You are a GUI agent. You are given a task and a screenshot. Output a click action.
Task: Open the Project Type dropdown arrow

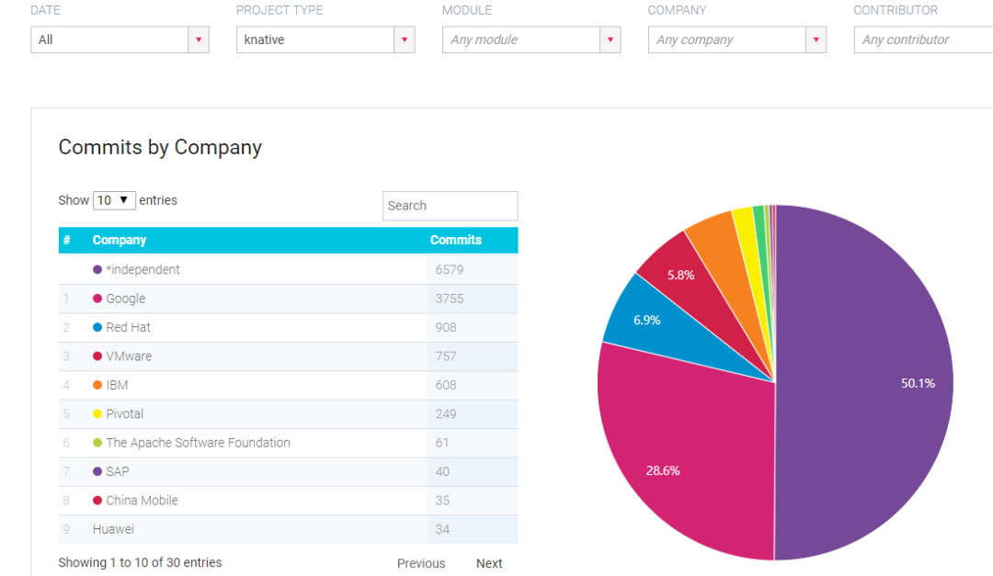point(404,40)
